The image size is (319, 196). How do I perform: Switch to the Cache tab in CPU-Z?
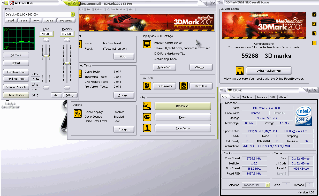point(235,97)
